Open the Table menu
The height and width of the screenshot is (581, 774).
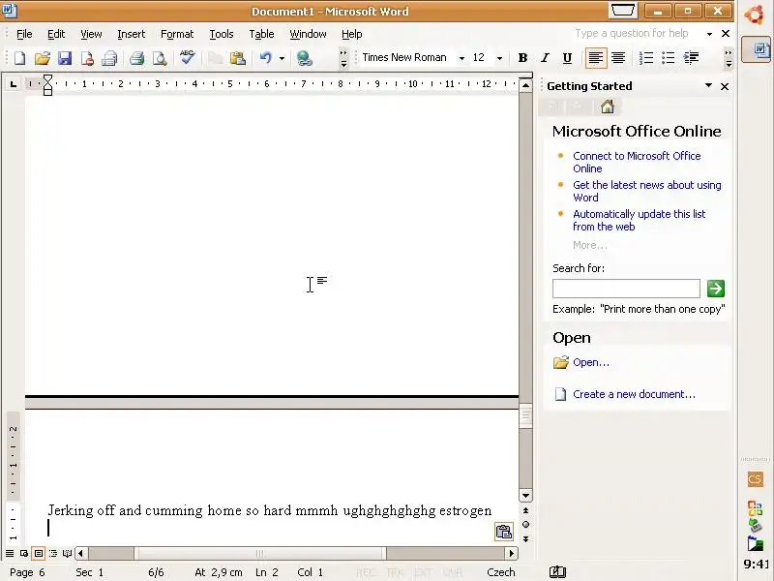[x=261, y=34]
